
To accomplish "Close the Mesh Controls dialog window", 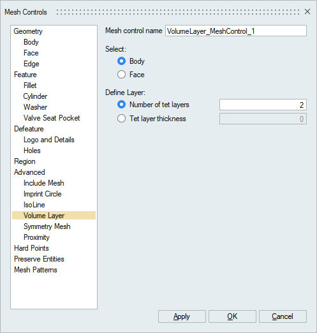I will pos(307,11).
